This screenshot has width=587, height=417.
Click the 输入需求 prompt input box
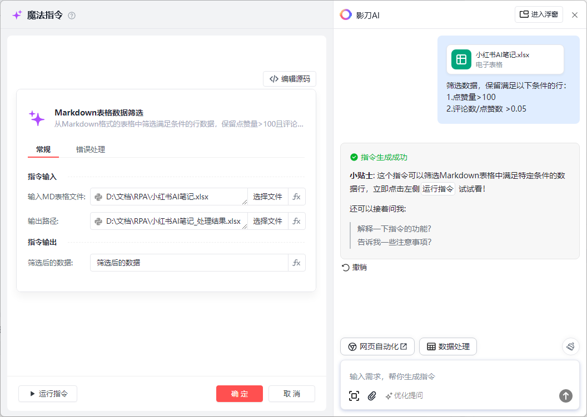click(460, 376)
